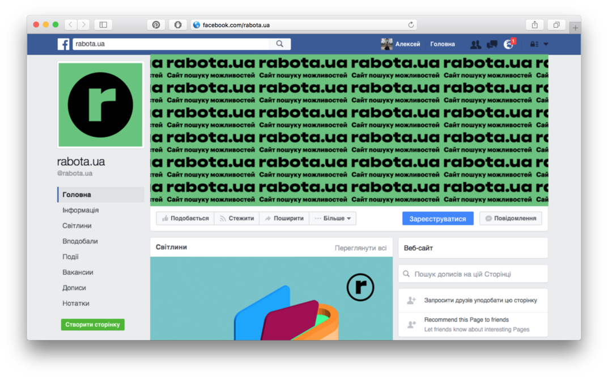Viewport: 608px width, 379px height.
Task: Click the magnifying glass search button
Action: 280,44
